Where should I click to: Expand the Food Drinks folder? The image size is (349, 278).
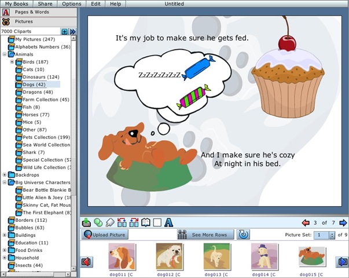pos(5,250)
